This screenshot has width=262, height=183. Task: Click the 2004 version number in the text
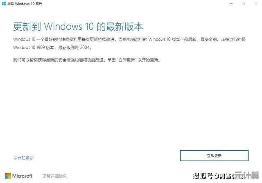click(85, 47)
